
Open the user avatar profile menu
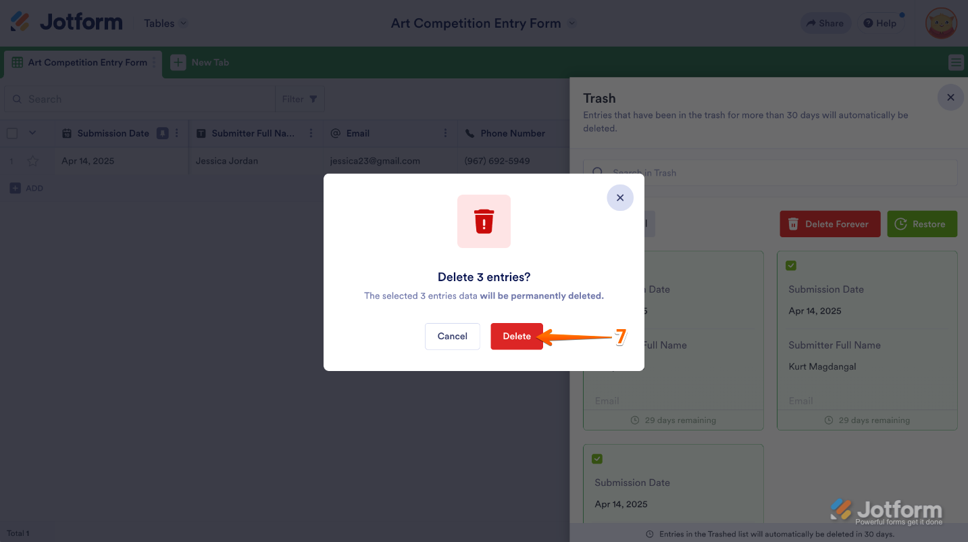(x=941, y=23)
